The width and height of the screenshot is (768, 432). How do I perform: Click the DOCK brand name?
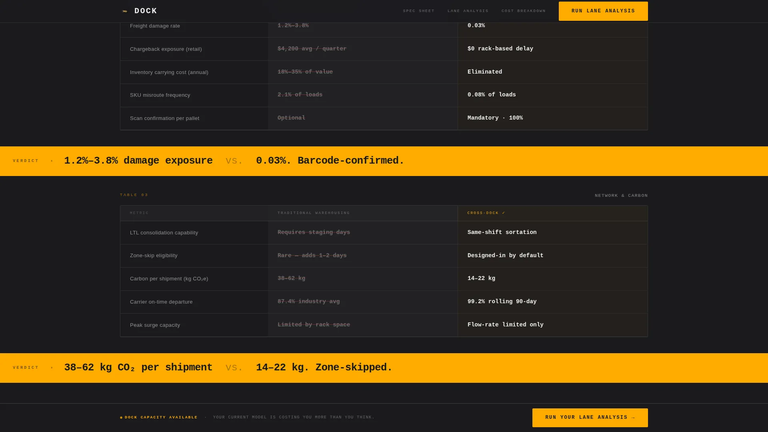(146, 11)
